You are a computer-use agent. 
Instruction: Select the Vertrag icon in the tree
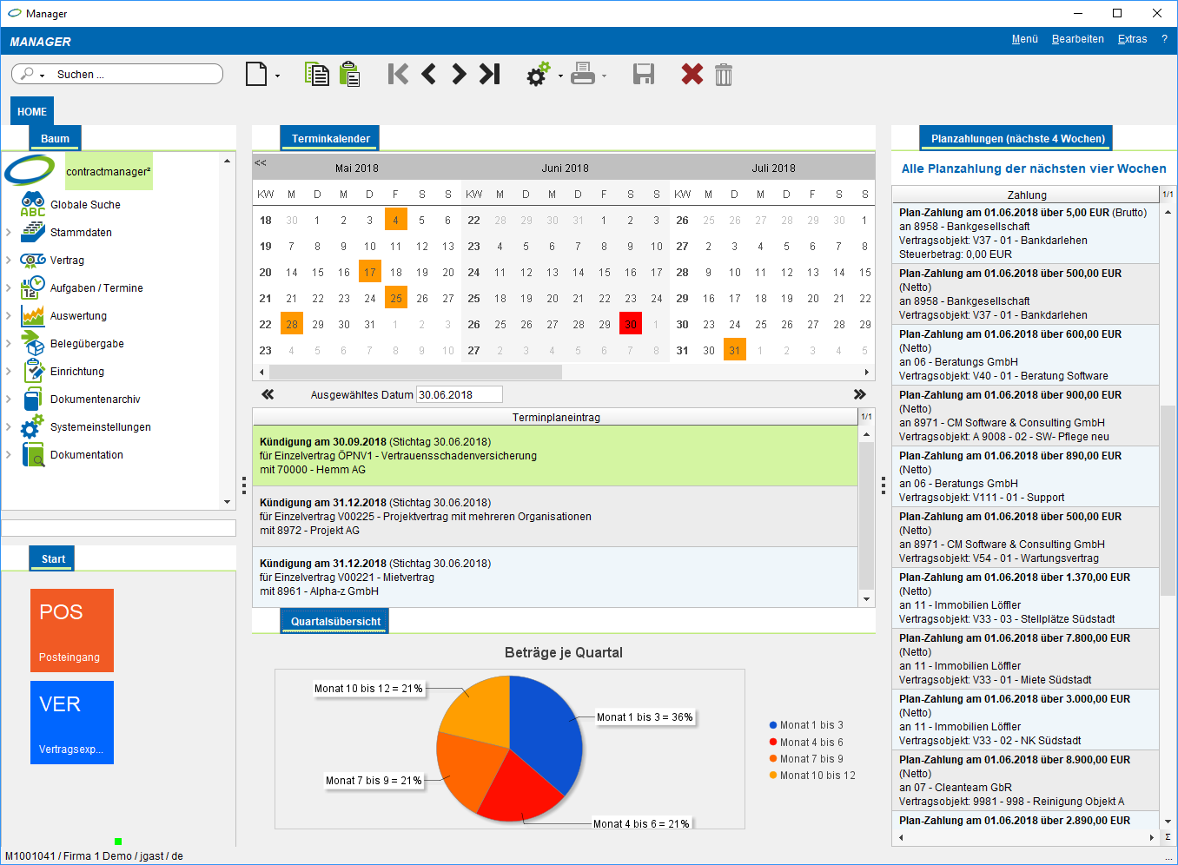pyautogui.click(x=33, y=260)
